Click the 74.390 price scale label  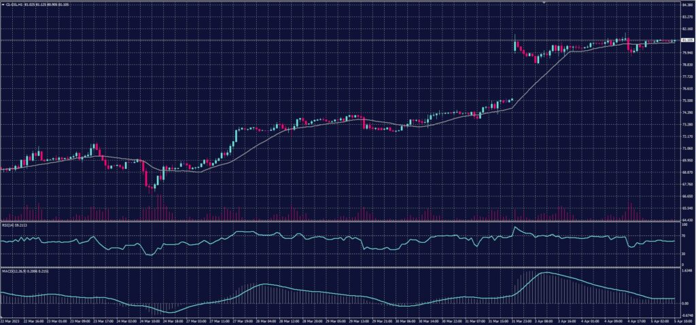[x=686, y=113]
